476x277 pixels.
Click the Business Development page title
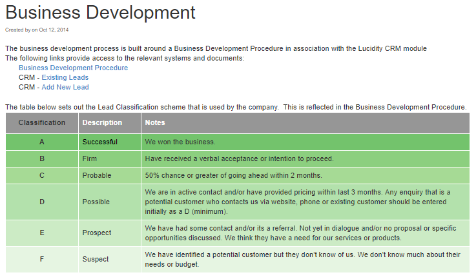click(100, 12)
